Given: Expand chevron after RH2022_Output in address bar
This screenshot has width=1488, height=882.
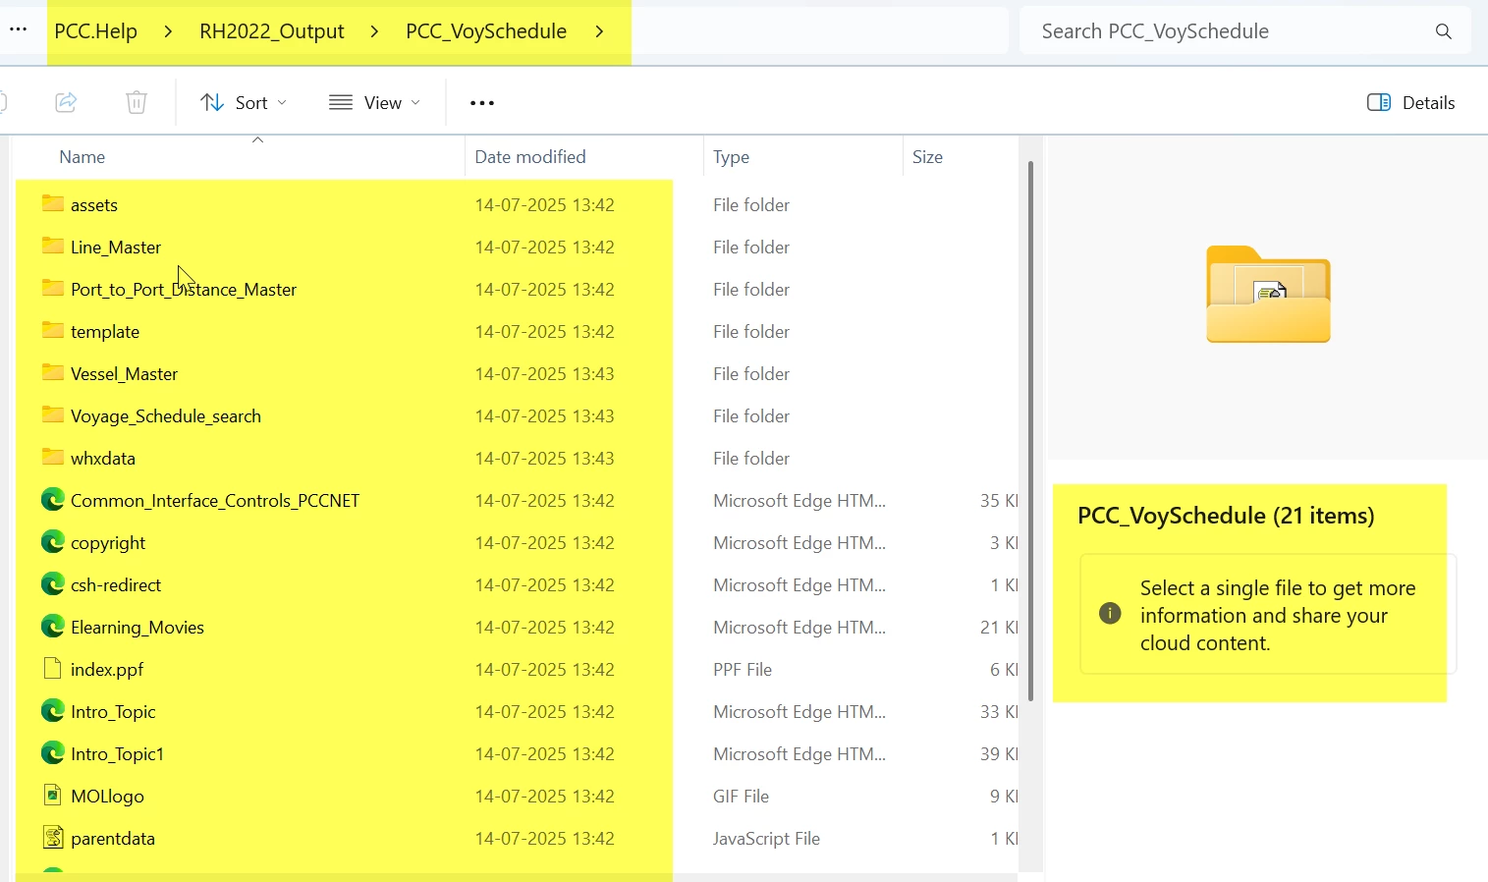Looking at the screenshot, I should [375, 31].
